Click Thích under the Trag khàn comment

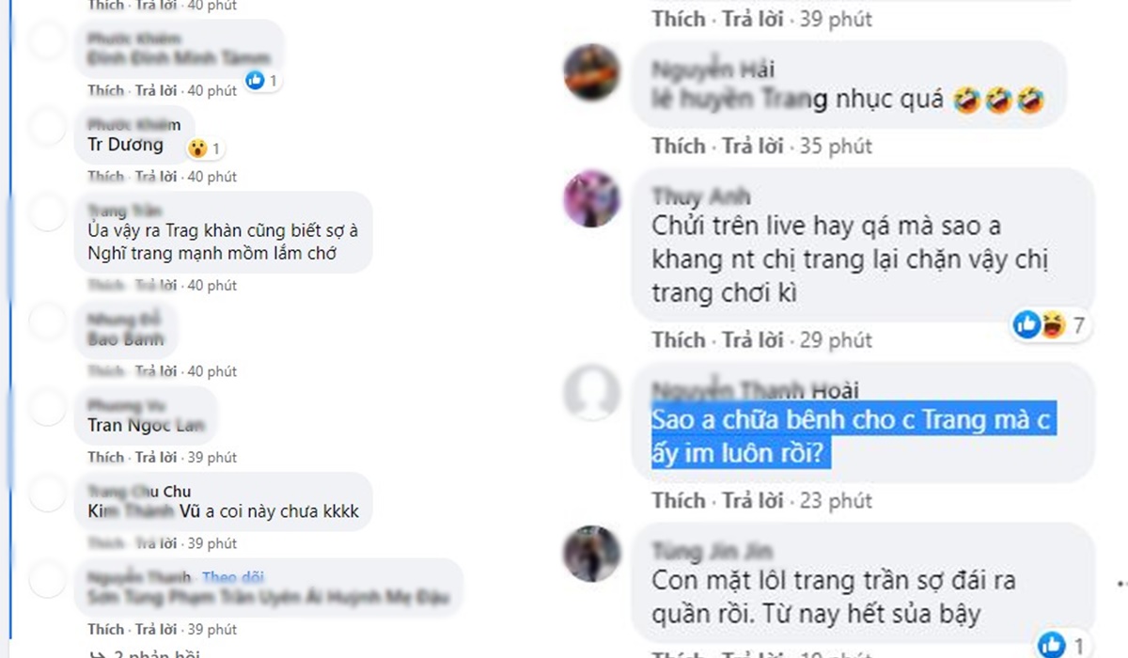click(x=106, y=285)
